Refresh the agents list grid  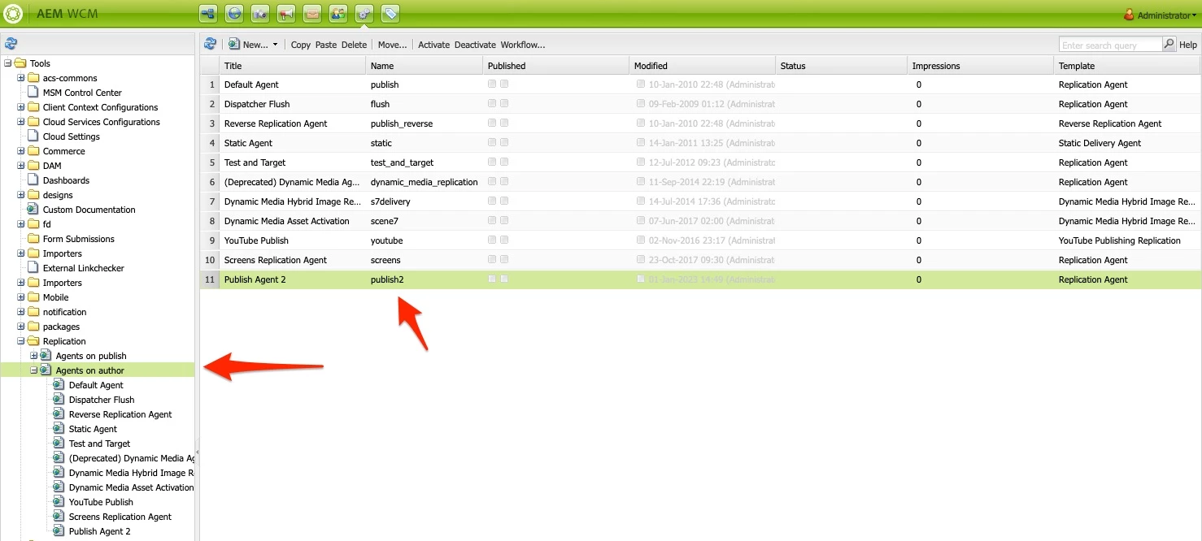pyautogui.click(x=211, y=44)
